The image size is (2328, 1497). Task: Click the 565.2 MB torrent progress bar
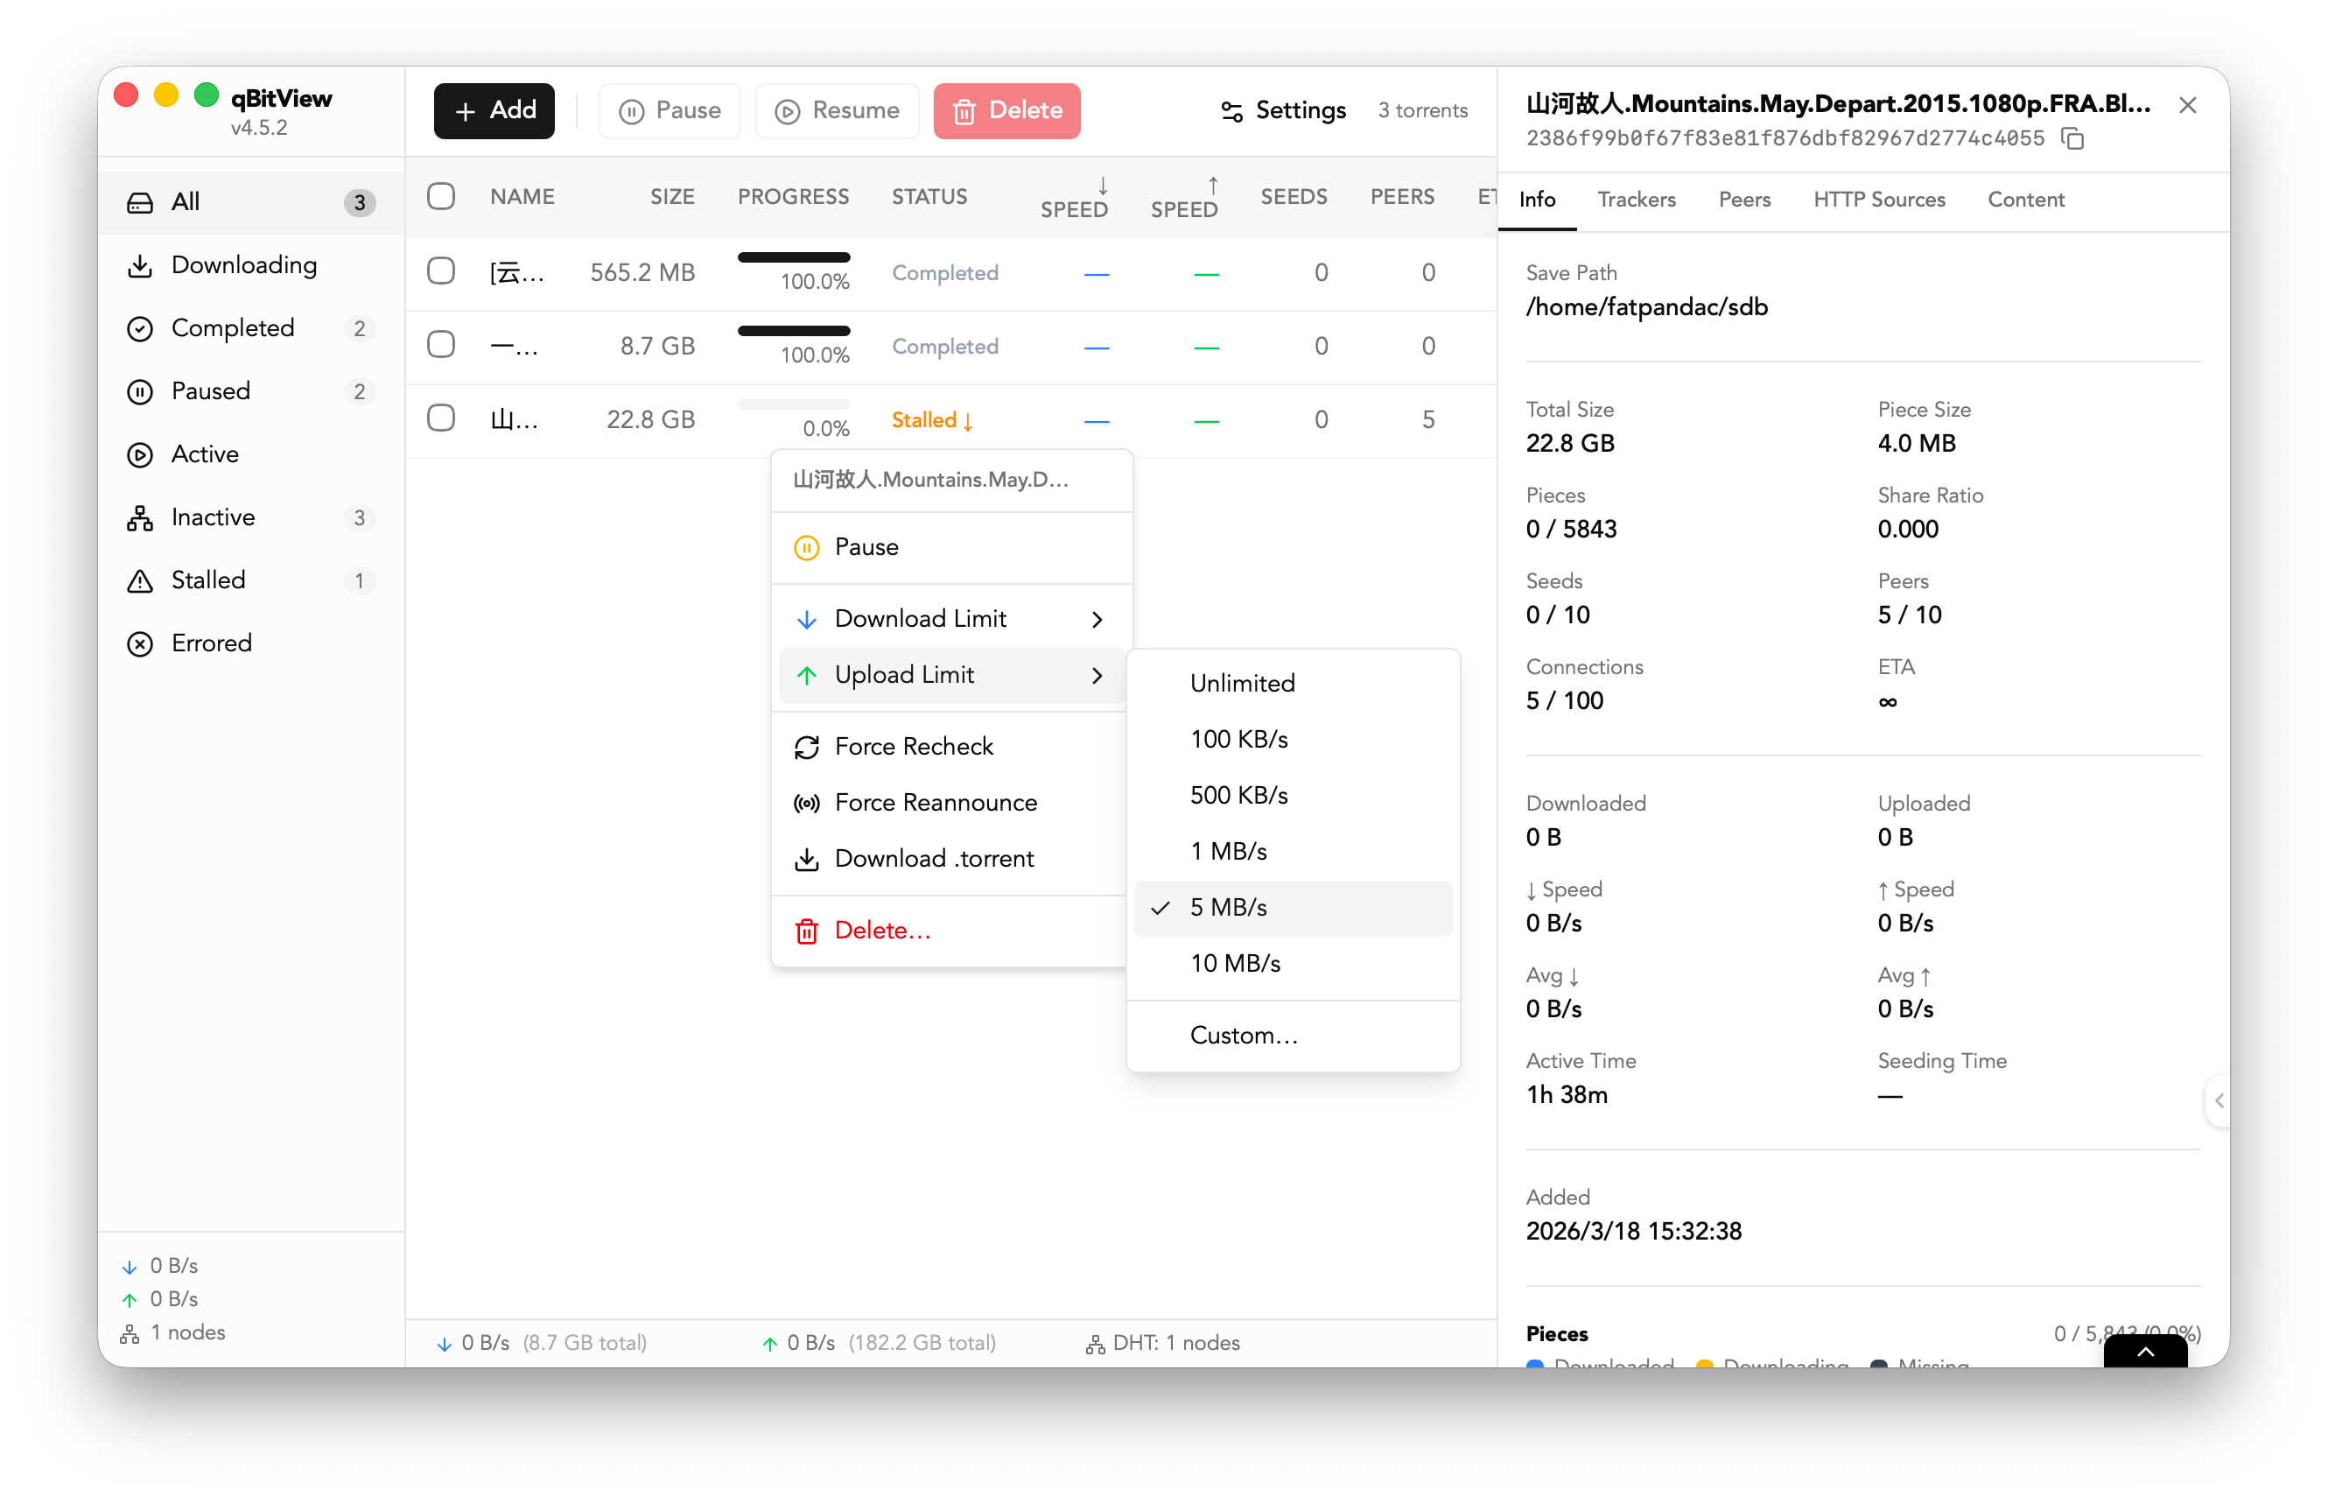coord(793,257)
